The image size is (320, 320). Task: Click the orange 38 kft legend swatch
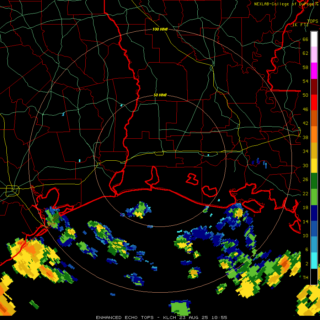click(x=314, y=134)
